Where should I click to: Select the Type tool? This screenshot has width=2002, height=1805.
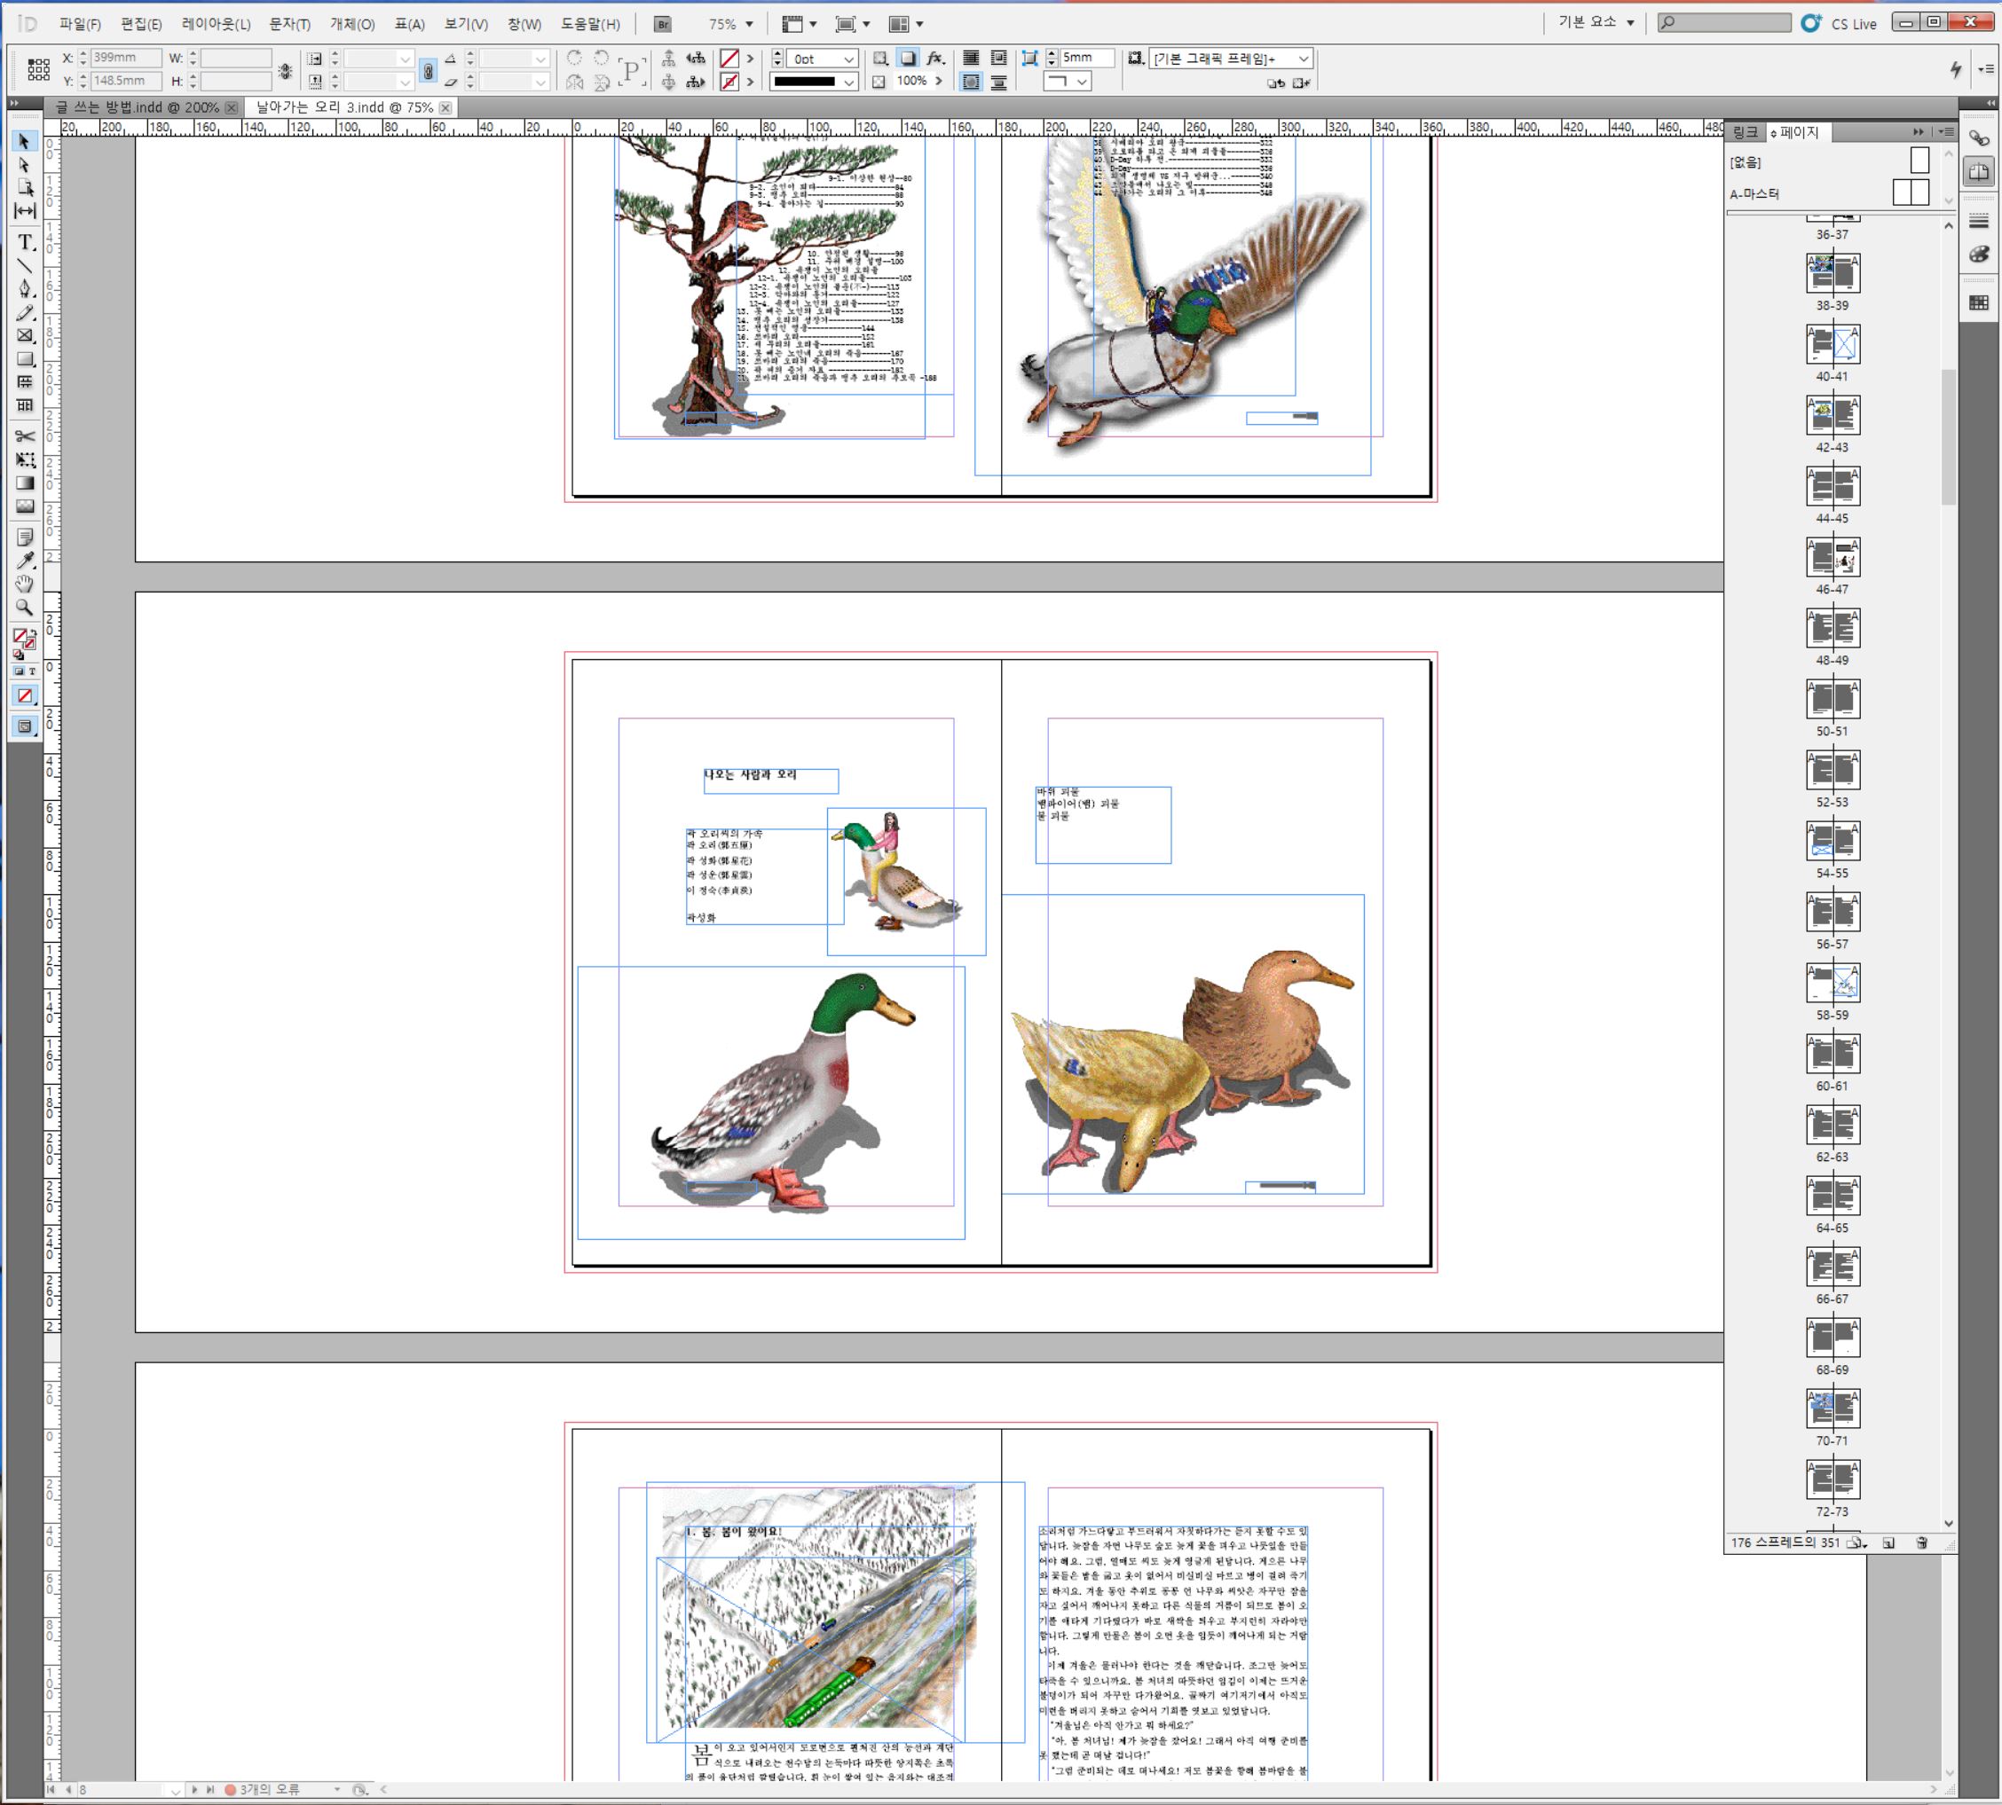point(25,242)
